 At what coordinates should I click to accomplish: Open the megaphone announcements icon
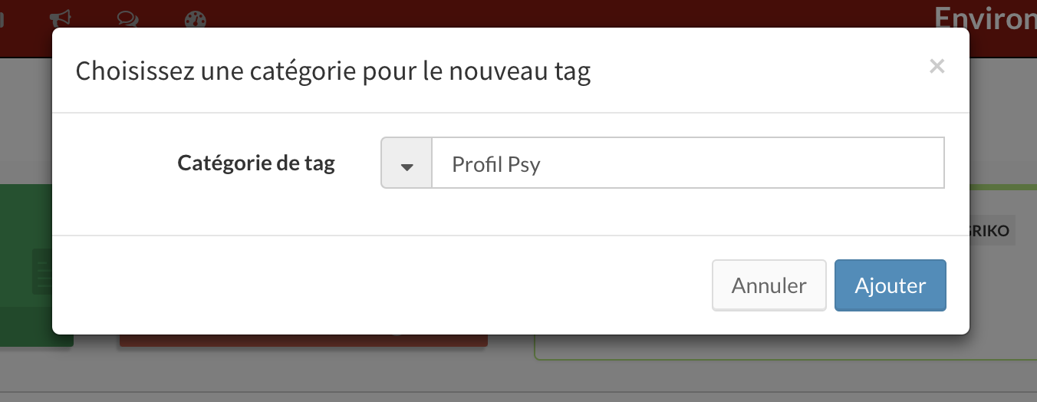(60, 18)
